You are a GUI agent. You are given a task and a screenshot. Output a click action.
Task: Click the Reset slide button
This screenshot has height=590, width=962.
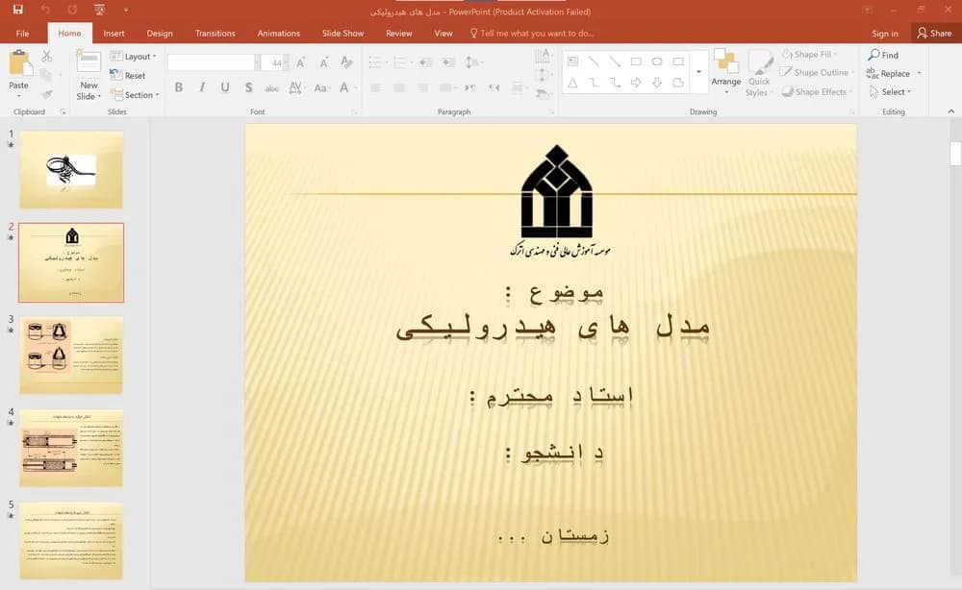(128, 75)
